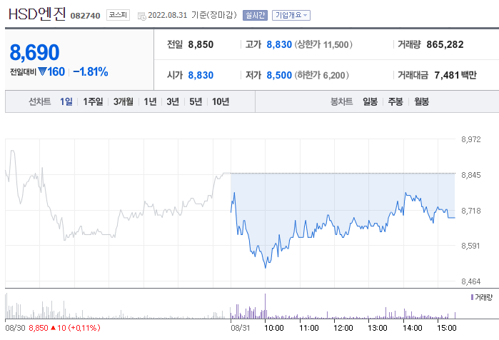Image resolution: width=499 pixels, height=340 pixels.
Task: Click the blue price line low point near 10:00
Action: point(266,266)
